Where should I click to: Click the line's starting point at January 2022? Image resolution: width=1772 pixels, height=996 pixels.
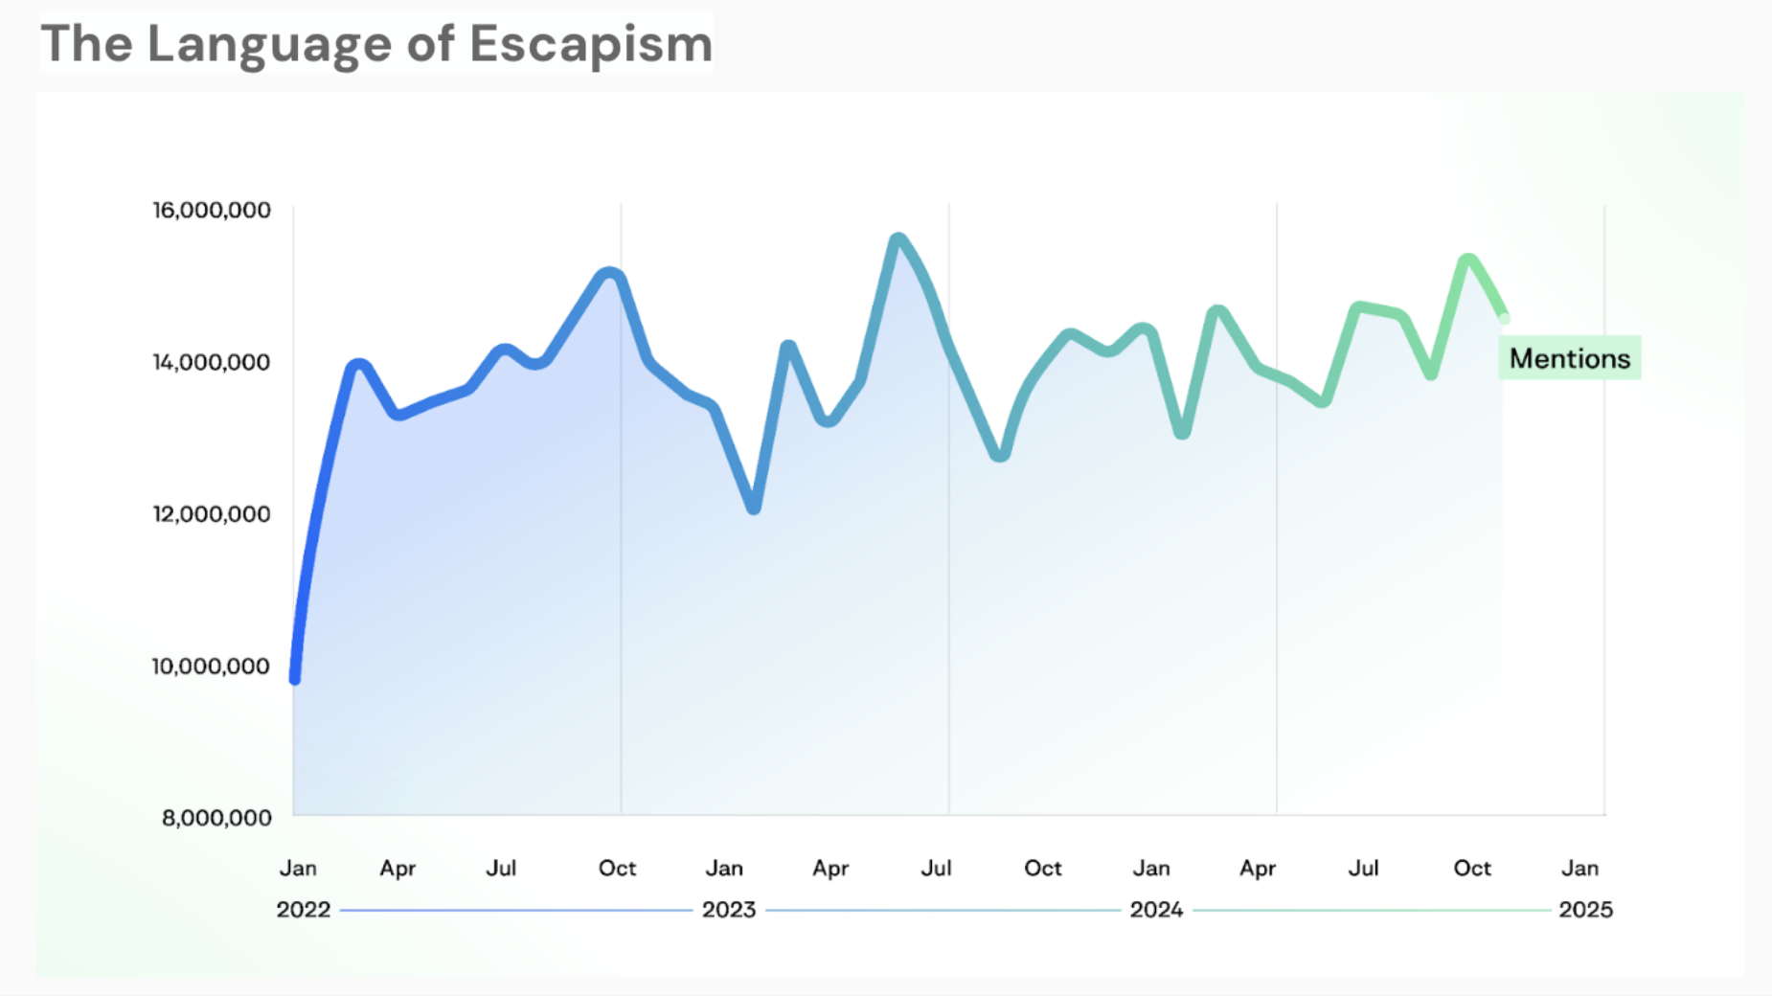tap(295, 678)
